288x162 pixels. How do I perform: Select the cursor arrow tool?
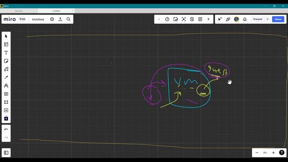click(6, 36)
